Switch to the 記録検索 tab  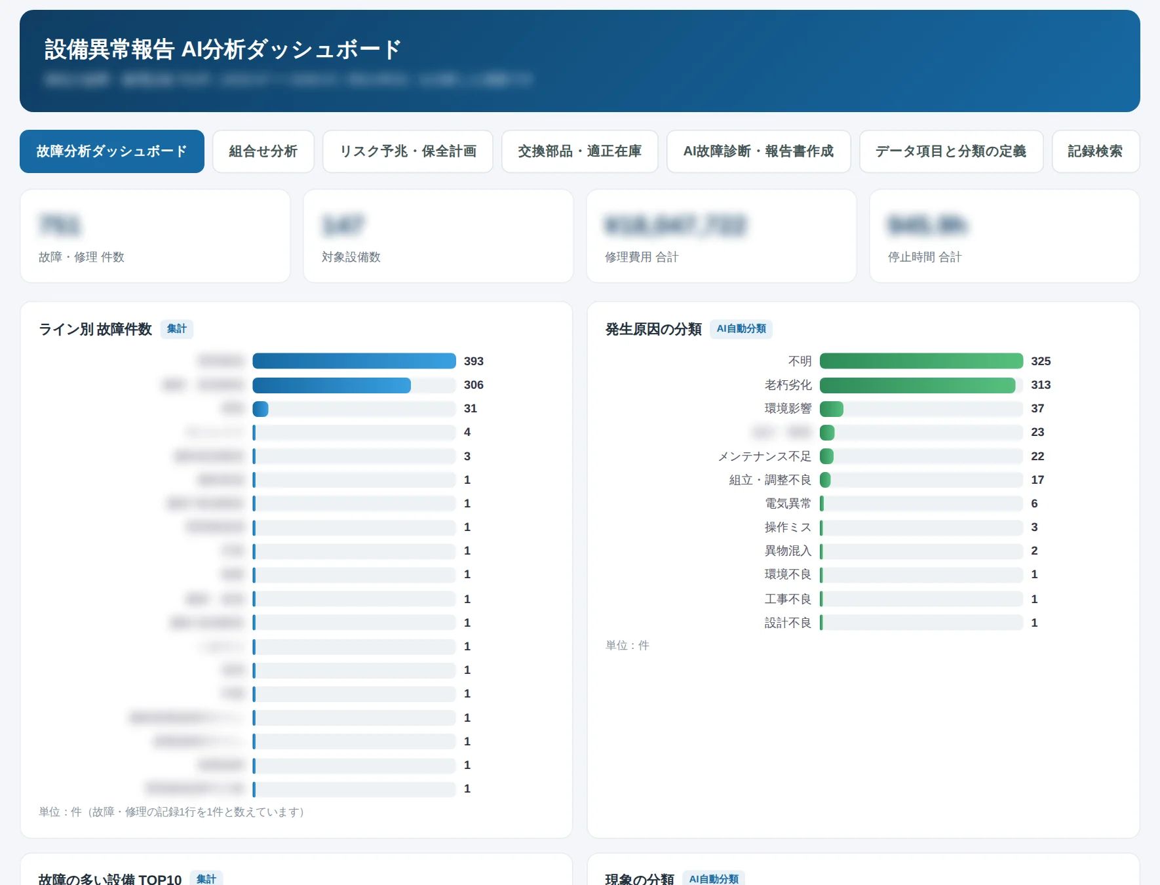(1096, 151)
